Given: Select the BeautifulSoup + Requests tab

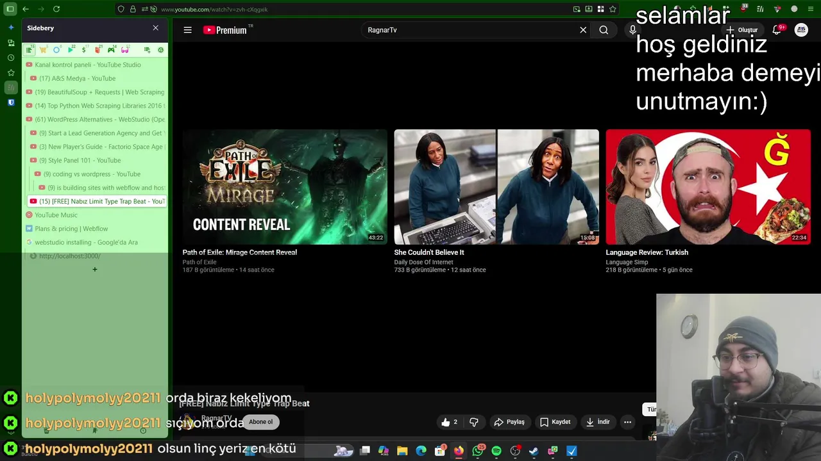Looking at the screenshot, I should coord(95,92).
